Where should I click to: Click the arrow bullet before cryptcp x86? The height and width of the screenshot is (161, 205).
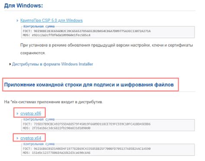[17, 114]
